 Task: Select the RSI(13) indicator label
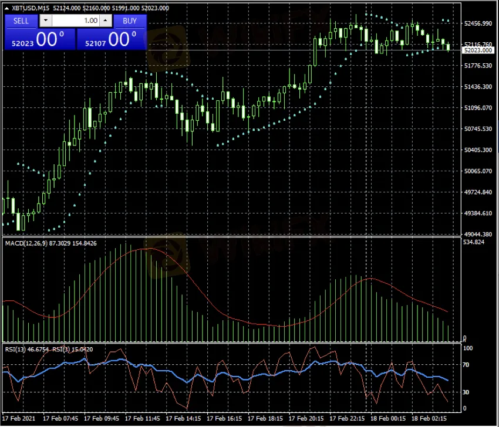[x=15, y=350]
